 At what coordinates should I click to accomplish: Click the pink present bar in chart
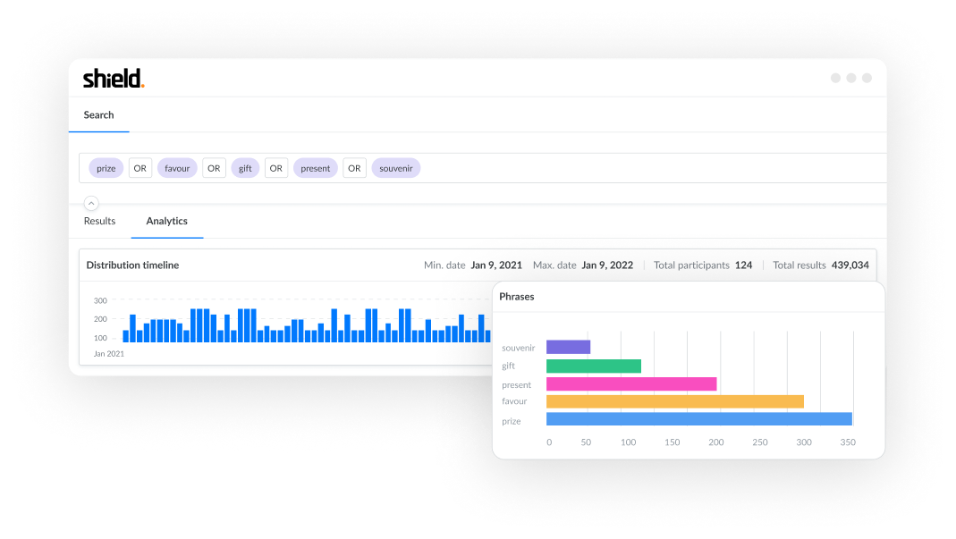tap(630, 383)
